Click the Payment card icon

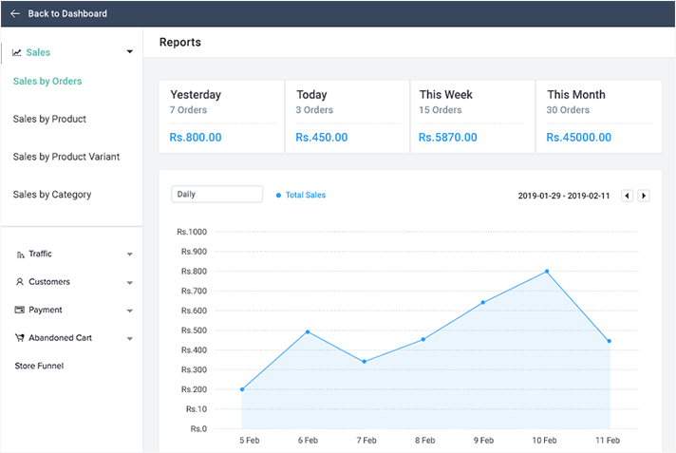(20, 310)
